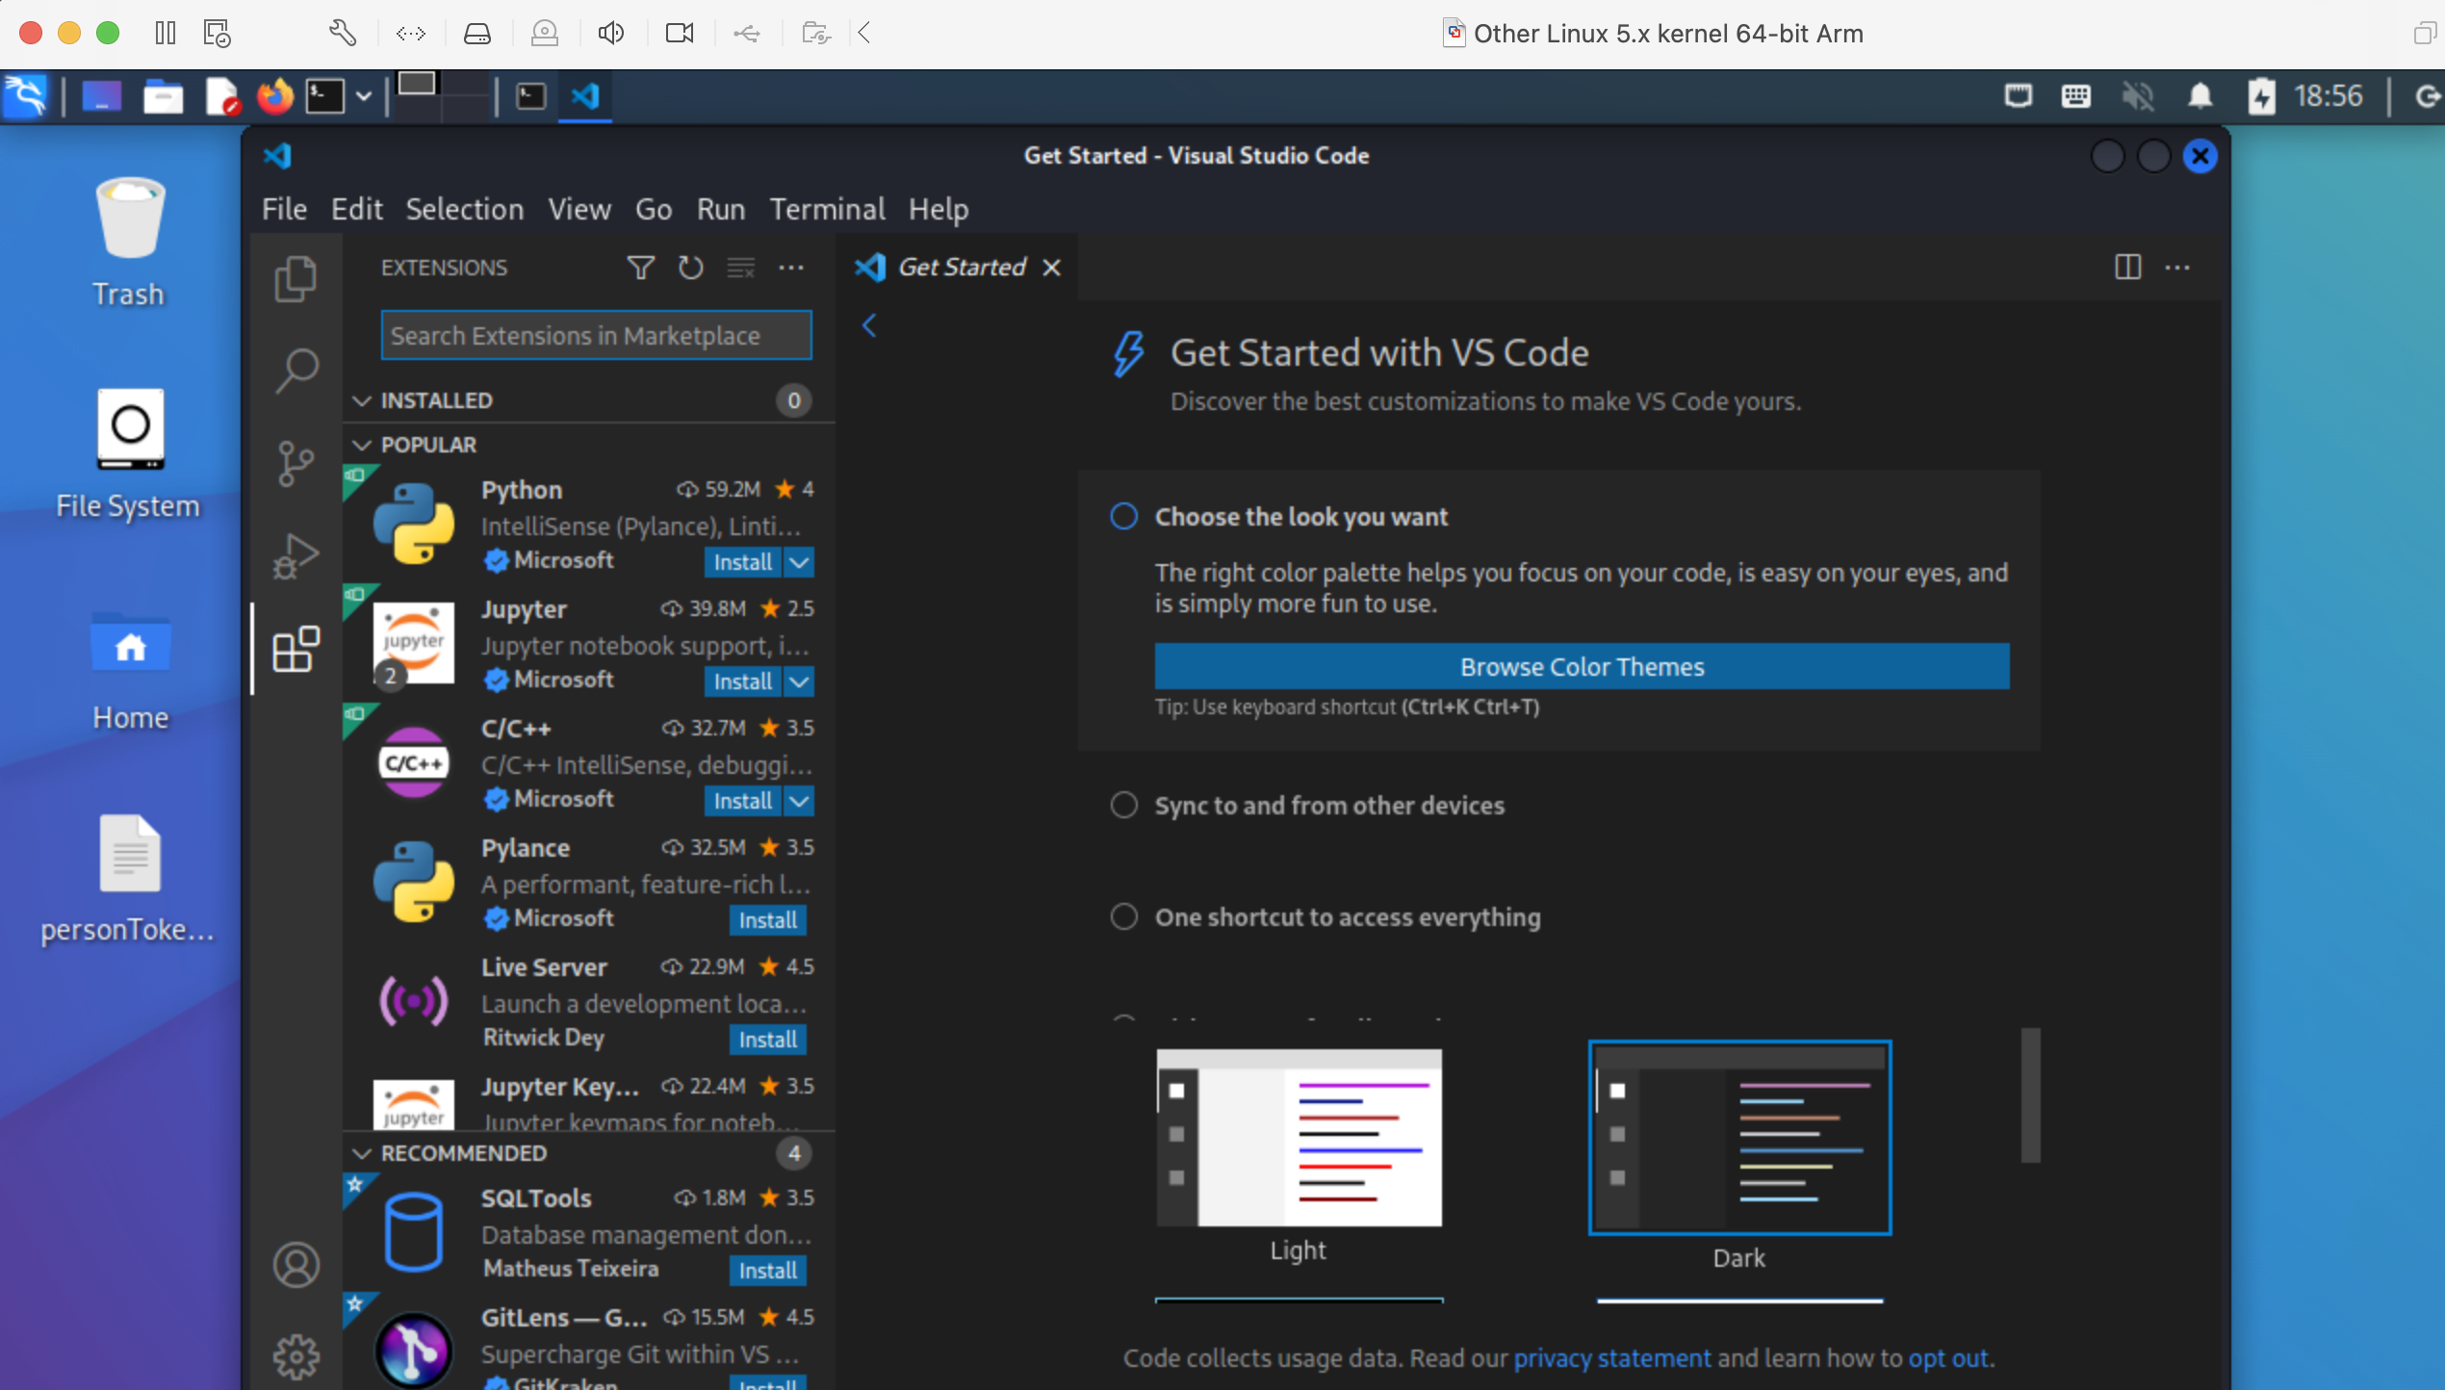Select the Extensions view icon

tap(296, 650)
